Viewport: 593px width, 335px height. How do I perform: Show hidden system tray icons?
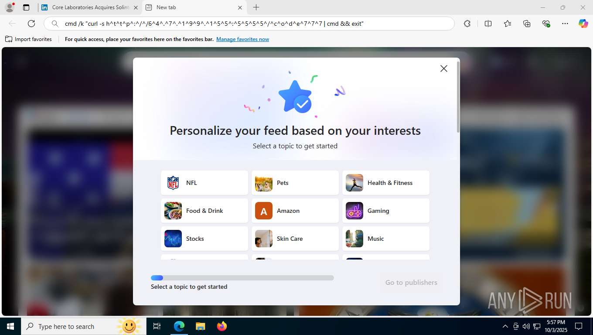505,326
